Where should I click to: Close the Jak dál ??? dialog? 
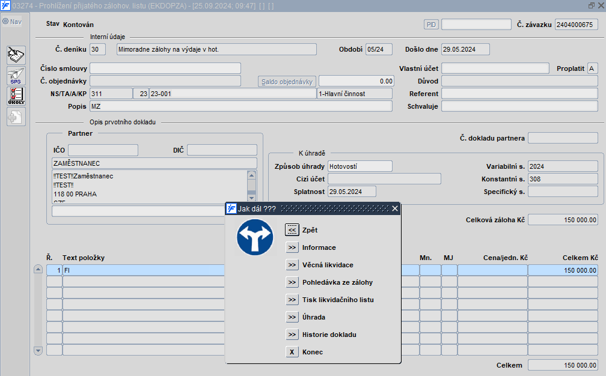394,208
